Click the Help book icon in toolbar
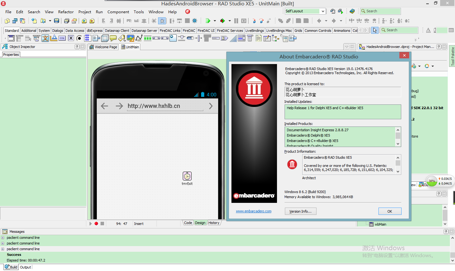 tap(352, 11)
